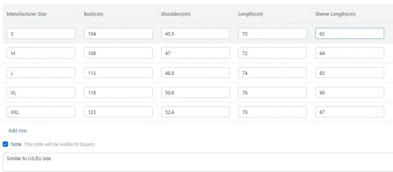Click the Sleeve Length field with 65

(x=349, y=73)
